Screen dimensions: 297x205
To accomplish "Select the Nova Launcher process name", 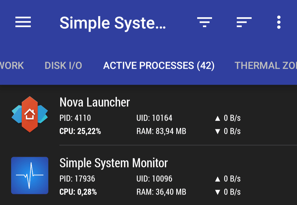I will [x=95, y=102].
